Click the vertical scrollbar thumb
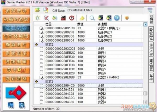 [x=145, y=93]
